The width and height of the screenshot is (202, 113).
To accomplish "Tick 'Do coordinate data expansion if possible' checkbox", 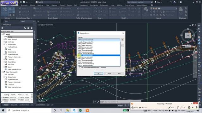I will (x=80, y=67).
